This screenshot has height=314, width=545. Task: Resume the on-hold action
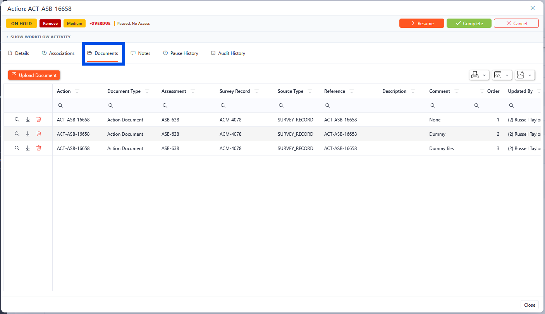tap(421, 24)
